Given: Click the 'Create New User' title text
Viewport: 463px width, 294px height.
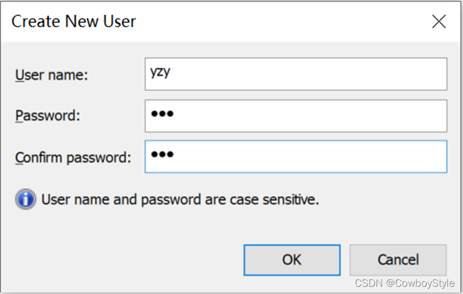Looking at the screenshot, I should click(74, 22).
